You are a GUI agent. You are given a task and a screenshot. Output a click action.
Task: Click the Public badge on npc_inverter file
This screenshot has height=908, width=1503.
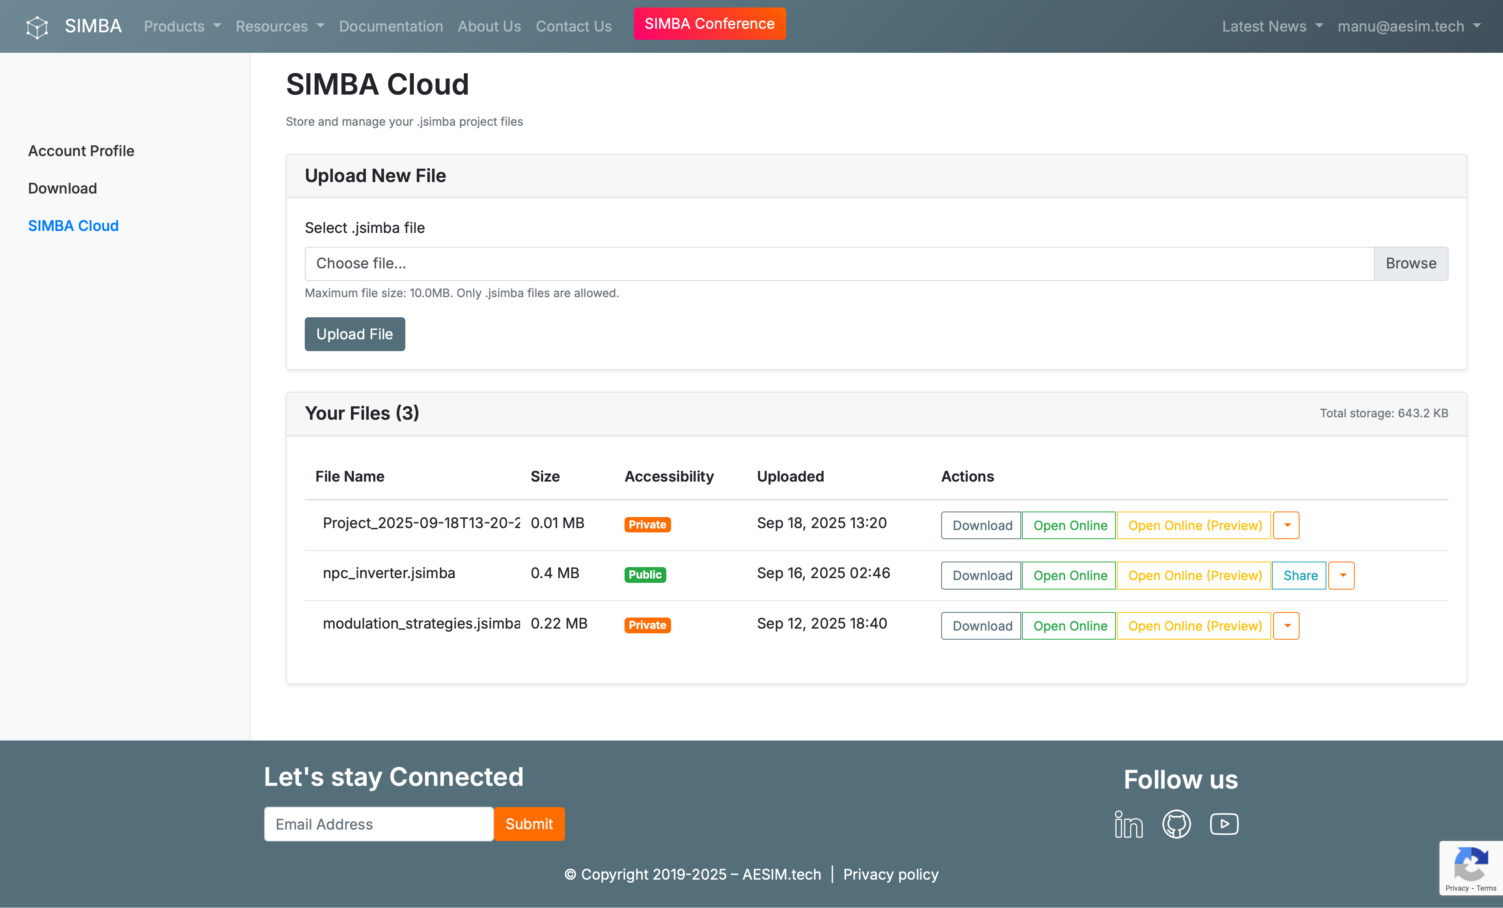pos(645,575)
